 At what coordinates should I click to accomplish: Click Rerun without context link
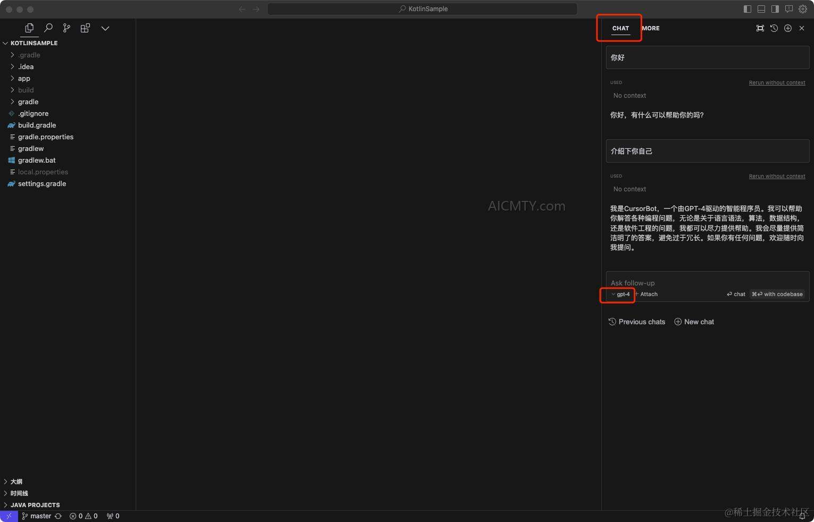[x=777, y=82]
